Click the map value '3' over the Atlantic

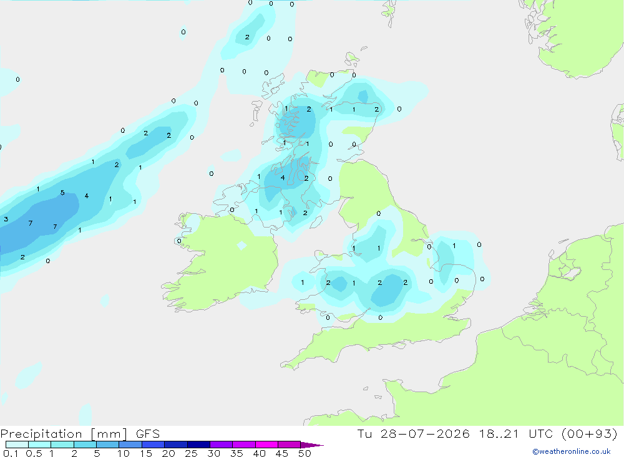6,219
